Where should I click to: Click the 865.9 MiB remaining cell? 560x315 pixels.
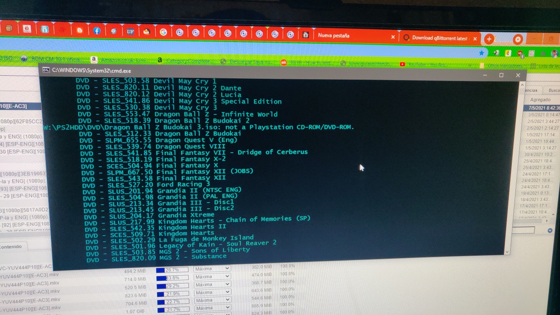[262, 305]
